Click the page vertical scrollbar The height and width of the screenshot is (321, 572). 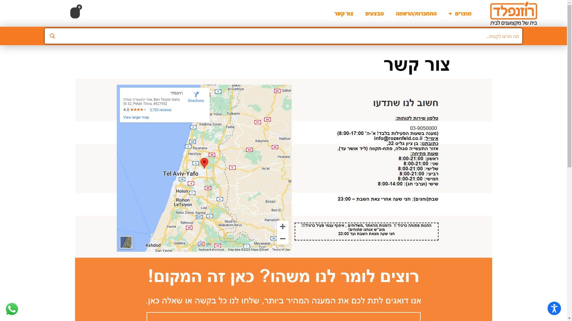[x=569, y=86]
